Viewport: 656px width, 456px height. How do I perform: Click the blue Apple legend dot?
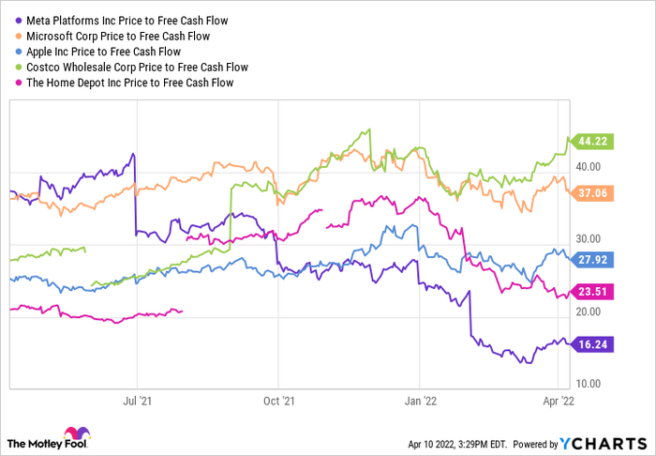click(x=12, y=52)
